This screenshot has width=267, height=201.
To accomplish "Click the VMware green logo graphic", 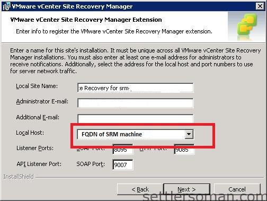I will pyautogui.click(x=247, y=25).
